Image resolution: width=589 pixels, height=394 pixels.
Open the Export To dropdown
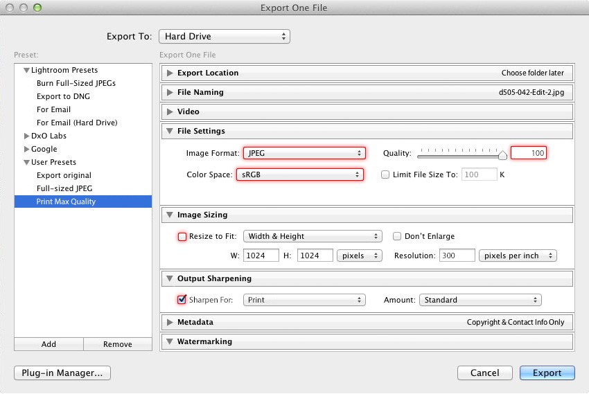coord(225,37)
